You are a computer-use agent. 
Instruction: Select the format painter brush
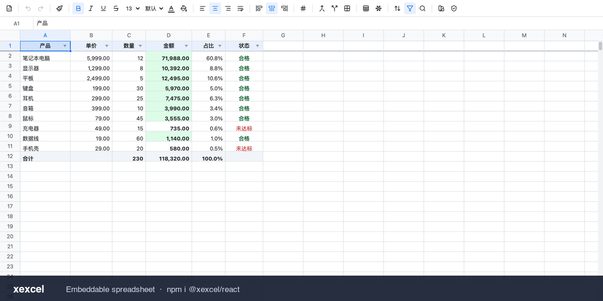pos(59,8)
